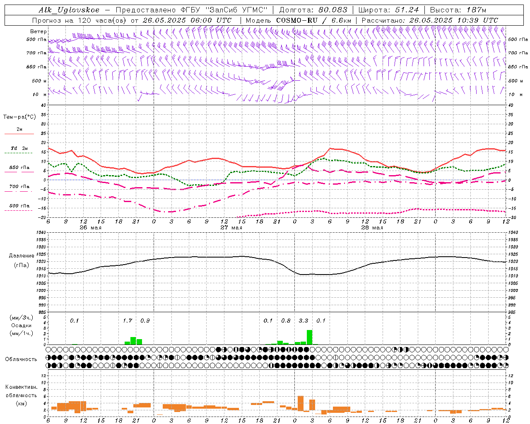
Task: Click the model name COSMO-RU
Action: (x=297, y=20)
